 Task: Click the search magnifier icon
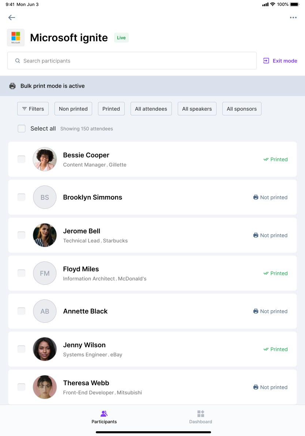click(x=18, y=61)
